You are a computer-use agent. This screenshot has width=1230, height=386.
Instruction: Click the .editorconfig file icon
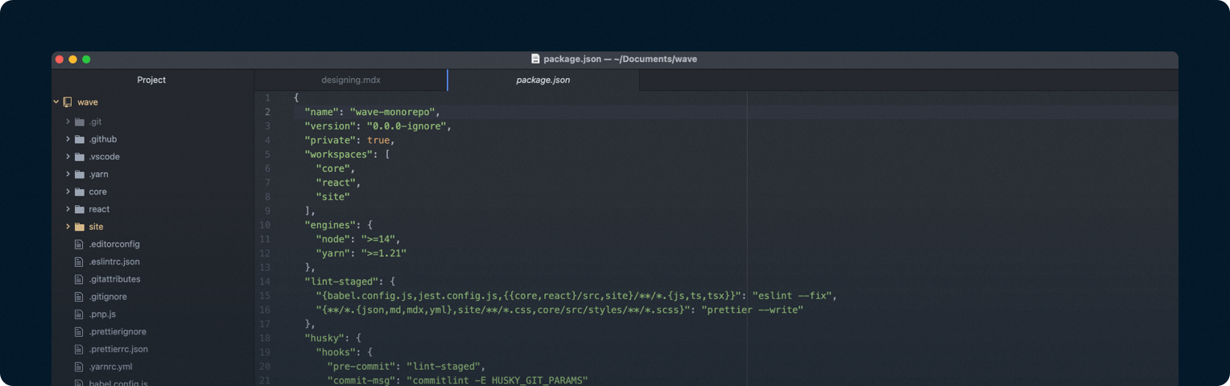coord(79,244)
